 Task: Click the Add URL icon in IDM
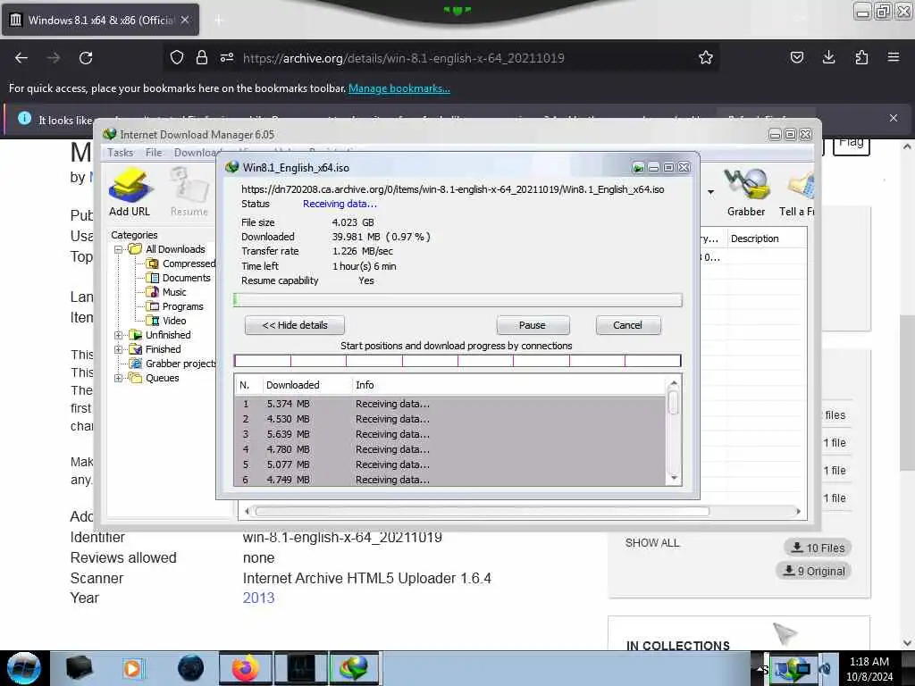click(130, 193)
